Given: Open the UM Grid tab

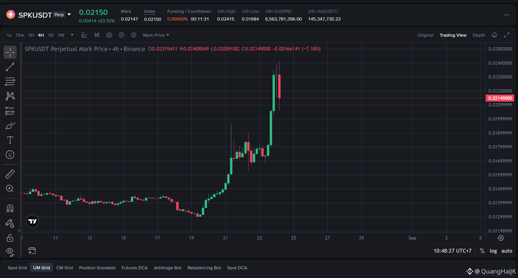Looking at the screenshot, I should coord(42,268).
